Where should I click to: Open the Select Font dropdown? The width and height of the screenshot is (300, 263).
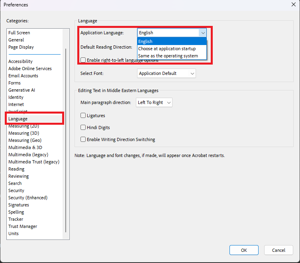pyautogui.click(x=167, y=73)
